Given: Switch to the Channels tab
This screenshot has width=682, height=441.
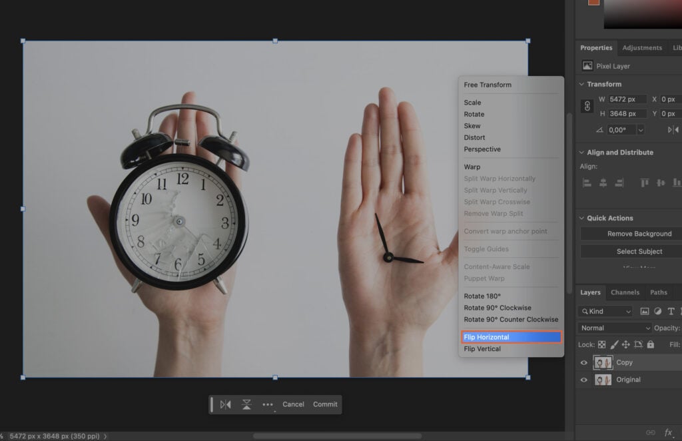Looking at the screenshot, I should pos(625,292).
